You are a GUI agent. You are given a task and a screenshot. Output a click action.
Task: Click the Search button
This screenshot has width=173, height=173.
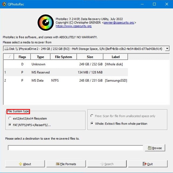click(x=107, y=164)
